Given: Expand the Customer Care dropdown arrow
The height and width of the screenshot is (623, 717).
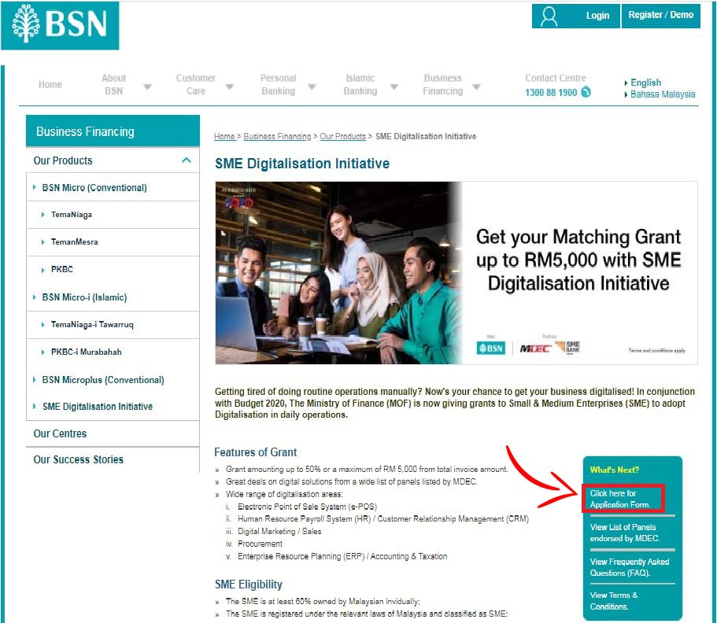Looking at the screenshot, I should 230,87.
